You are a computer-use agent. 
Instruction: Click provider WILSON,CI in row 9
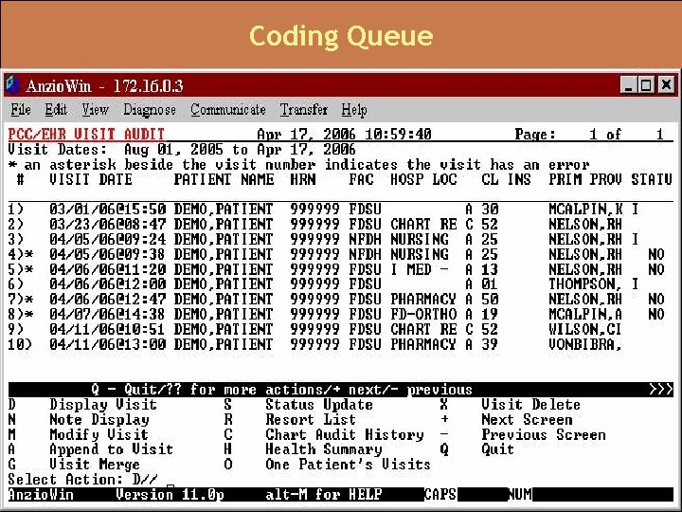(x=585, y=329)
